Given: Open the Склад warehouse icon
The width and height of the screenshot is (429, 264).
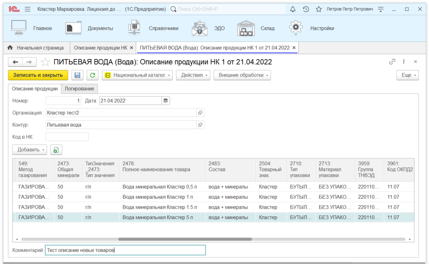Looking at the screenshot, I should tap(246, 28).
